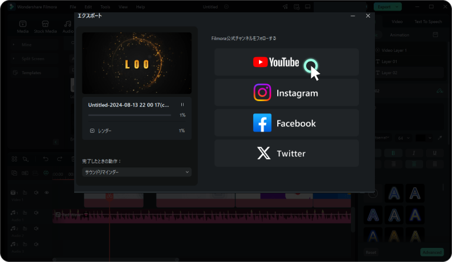Image resolution: width=452 pixels, height=262 pixels.
Task: Click the add track icon
Action: (x=14, y=173)
